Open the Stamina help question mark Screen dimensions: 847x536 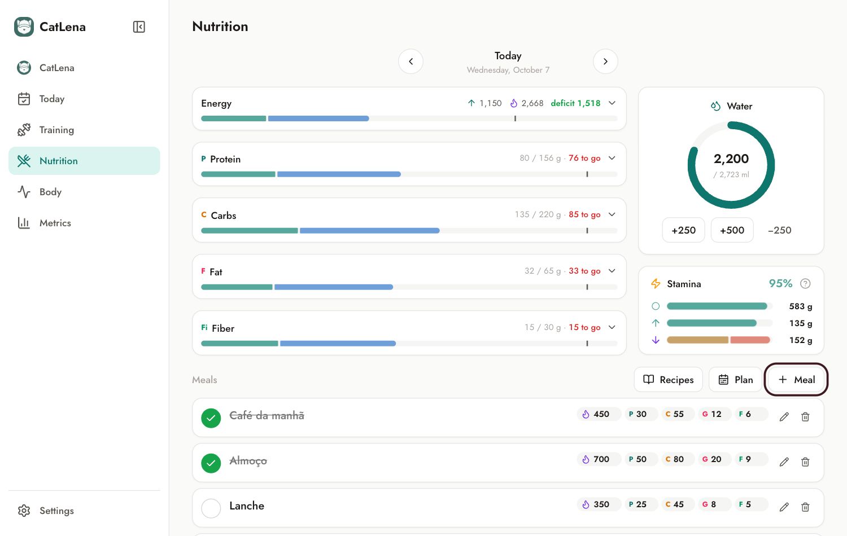tap(805, 284)
